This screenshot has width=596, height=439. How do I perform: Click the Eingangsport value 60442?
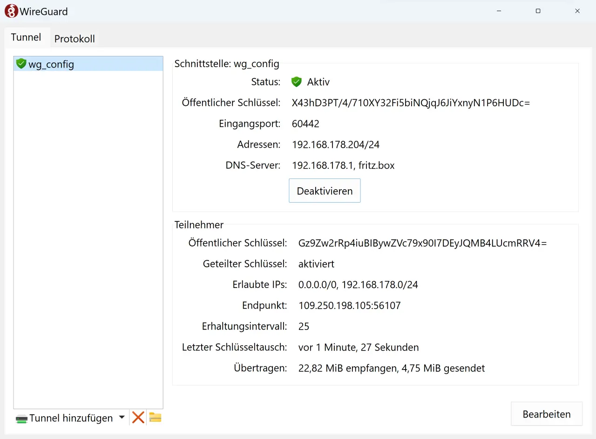click(305, 124)
